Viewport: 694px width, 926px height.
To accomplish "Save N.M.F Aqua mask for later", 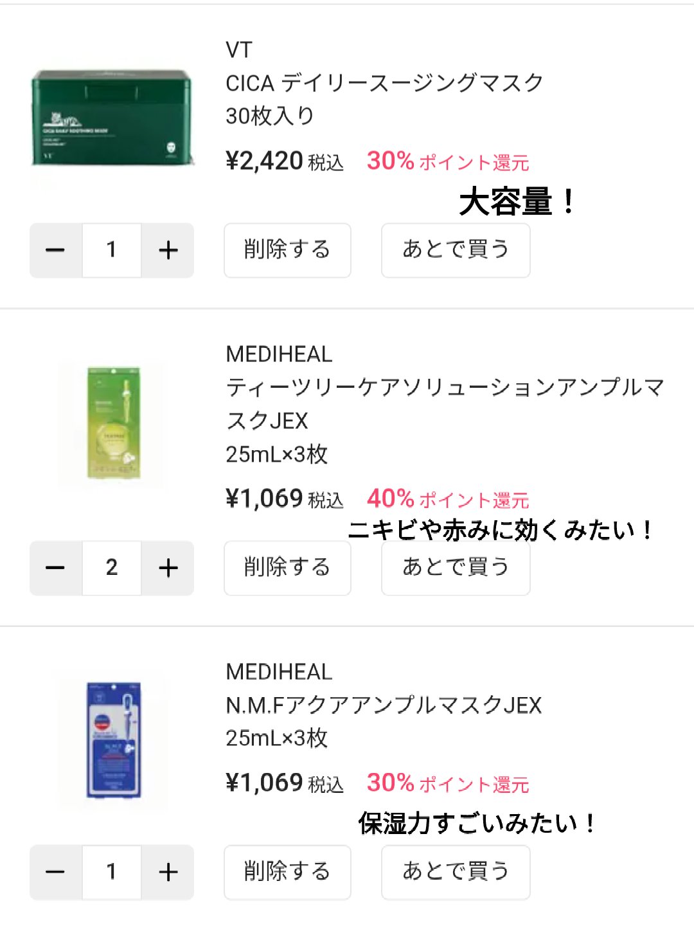I will pyautogui.click(x=456, y=872).
